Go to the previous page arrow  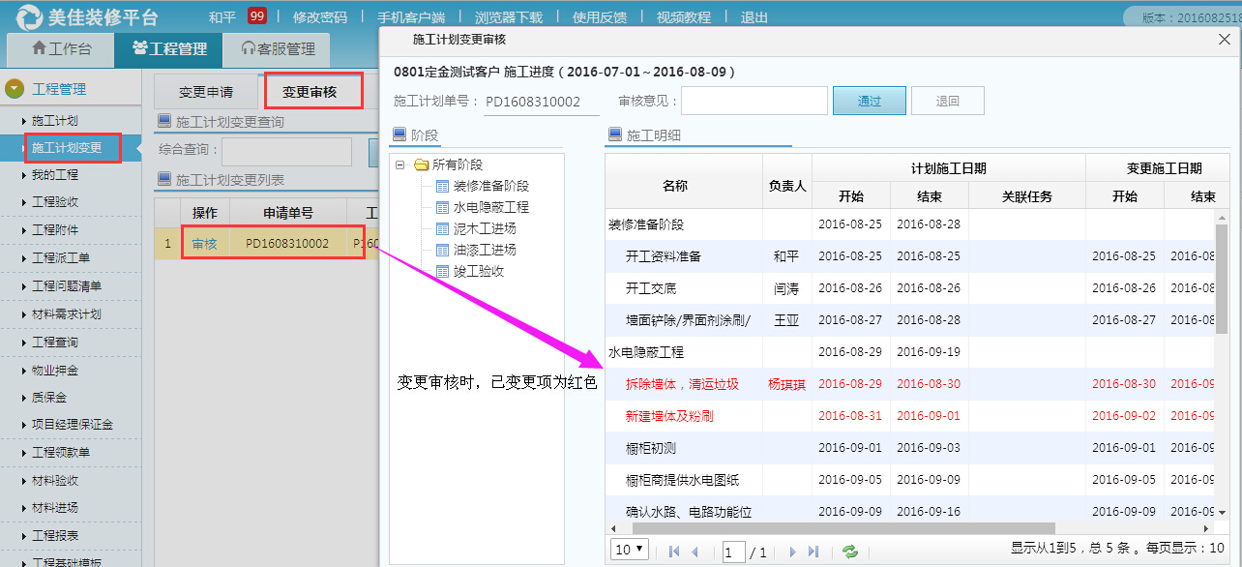(x=695, y=551)
